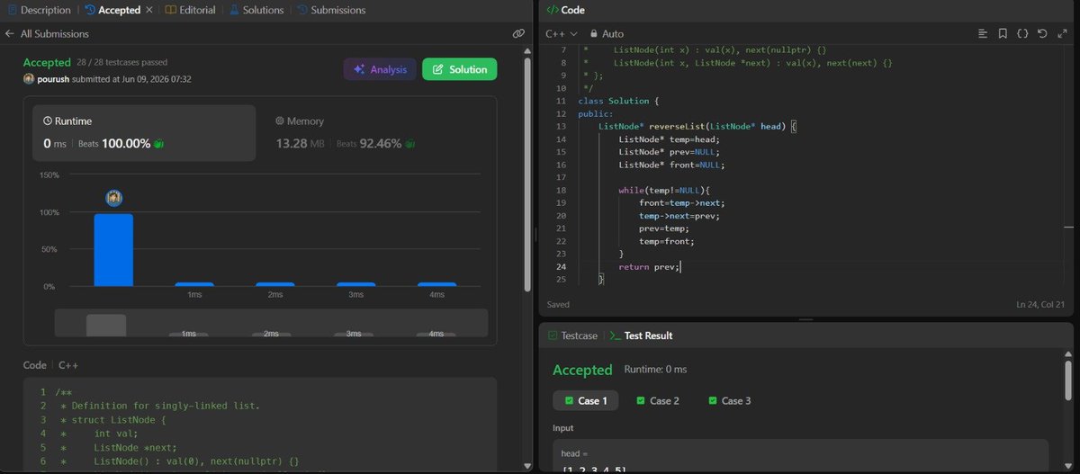Open the C++ language dropdown
This screenshot has width=1080, height=474.
(x=562, y=33)
